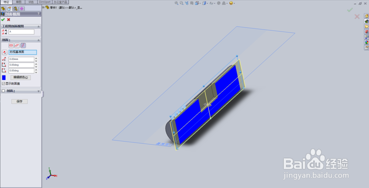The width and height of the screenshot is (369, 188).
Task: Click the Y rotation 0.00deg field
Action: click(x=21, y=71)
